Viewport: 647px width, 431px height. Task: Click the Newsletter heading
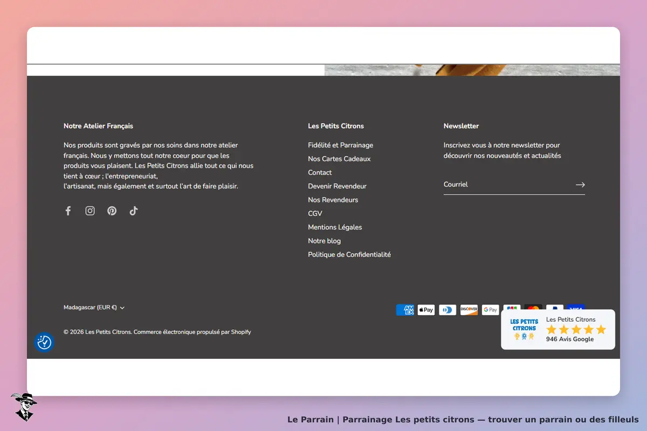[461, 126]
